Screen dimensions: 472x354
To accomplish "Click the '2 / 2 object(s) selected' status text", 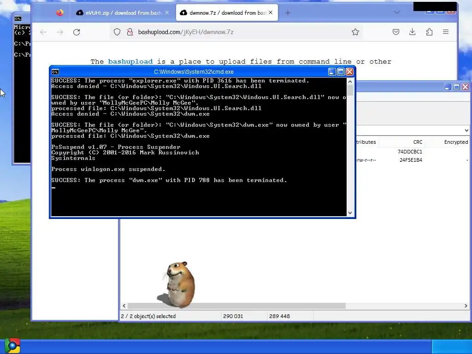I will point(148,316).
